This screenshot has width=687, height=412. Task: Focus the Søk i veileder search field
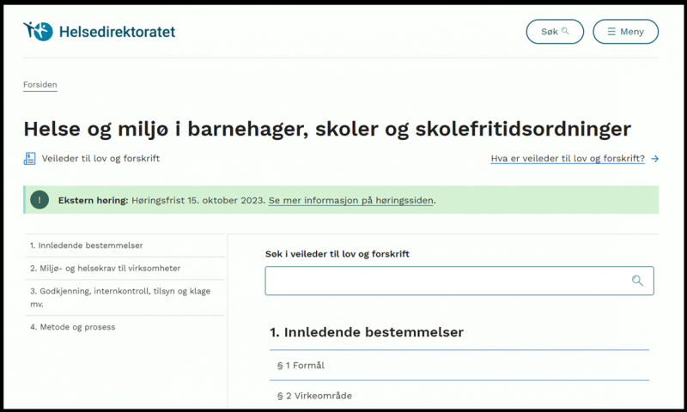[x=447, y=281]
